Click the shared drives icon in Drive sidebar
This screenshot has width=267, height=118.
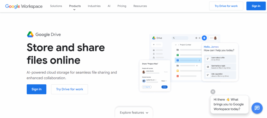tap(154, 58)
